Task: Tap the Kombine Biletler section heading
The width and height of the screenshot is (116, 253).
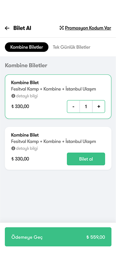Action: [26, 65]
